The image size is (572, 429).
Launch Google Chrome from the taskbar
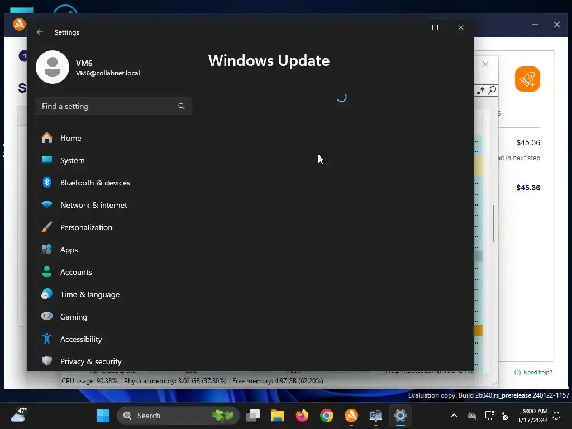326,416
